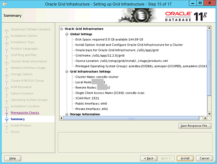Collapse the Oracle Grid Infrastructure root node
Screen dimensions: 217x164
tap(62, 29)
